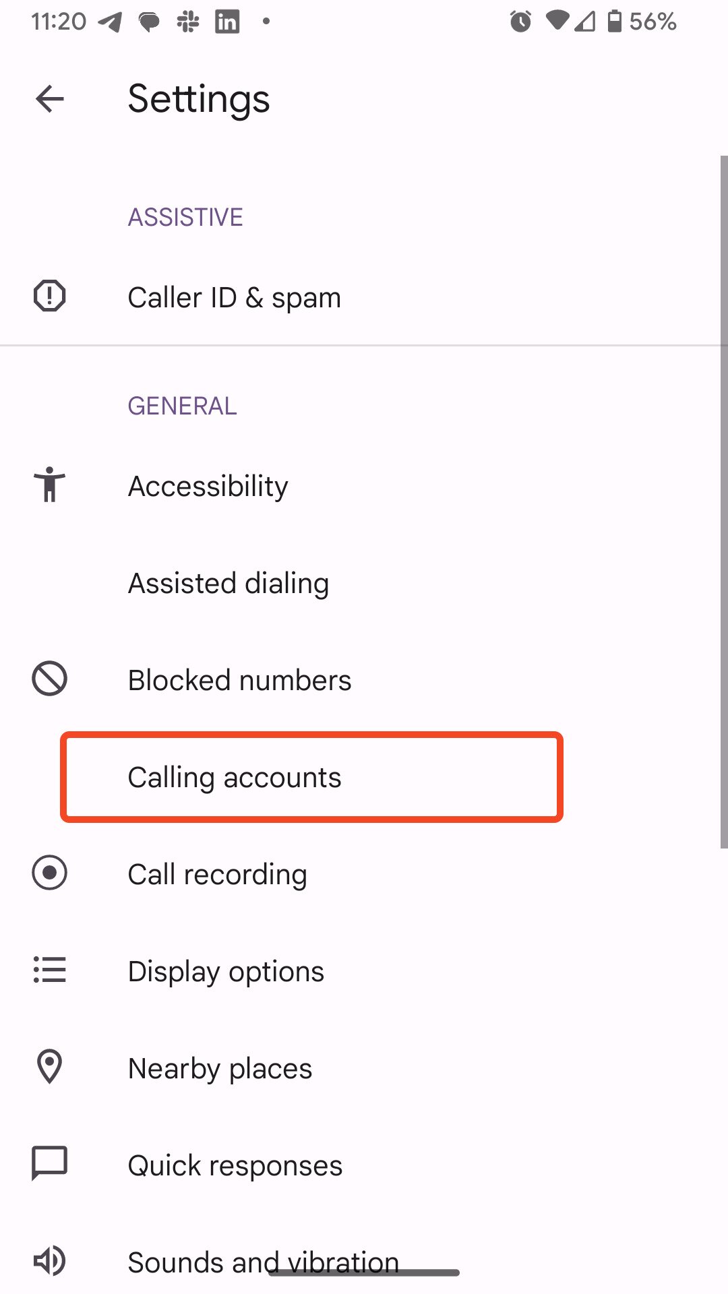Tap the Nearby places pin icon
Image resolution: width=728 pixels, height=1294 pixels.
(x=49, y=1067)
